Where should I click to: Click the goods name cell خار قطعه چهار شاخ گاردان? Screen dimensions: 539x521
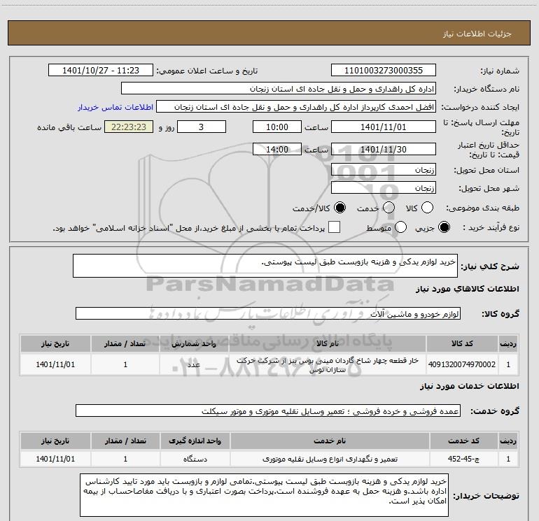click(x=328, y=364)
